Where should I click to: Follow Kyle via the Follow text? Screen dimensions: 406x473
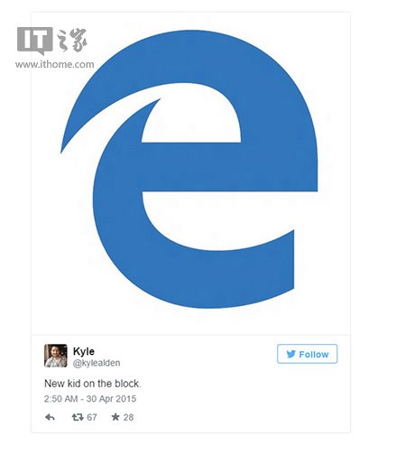(x=313, y=354)
